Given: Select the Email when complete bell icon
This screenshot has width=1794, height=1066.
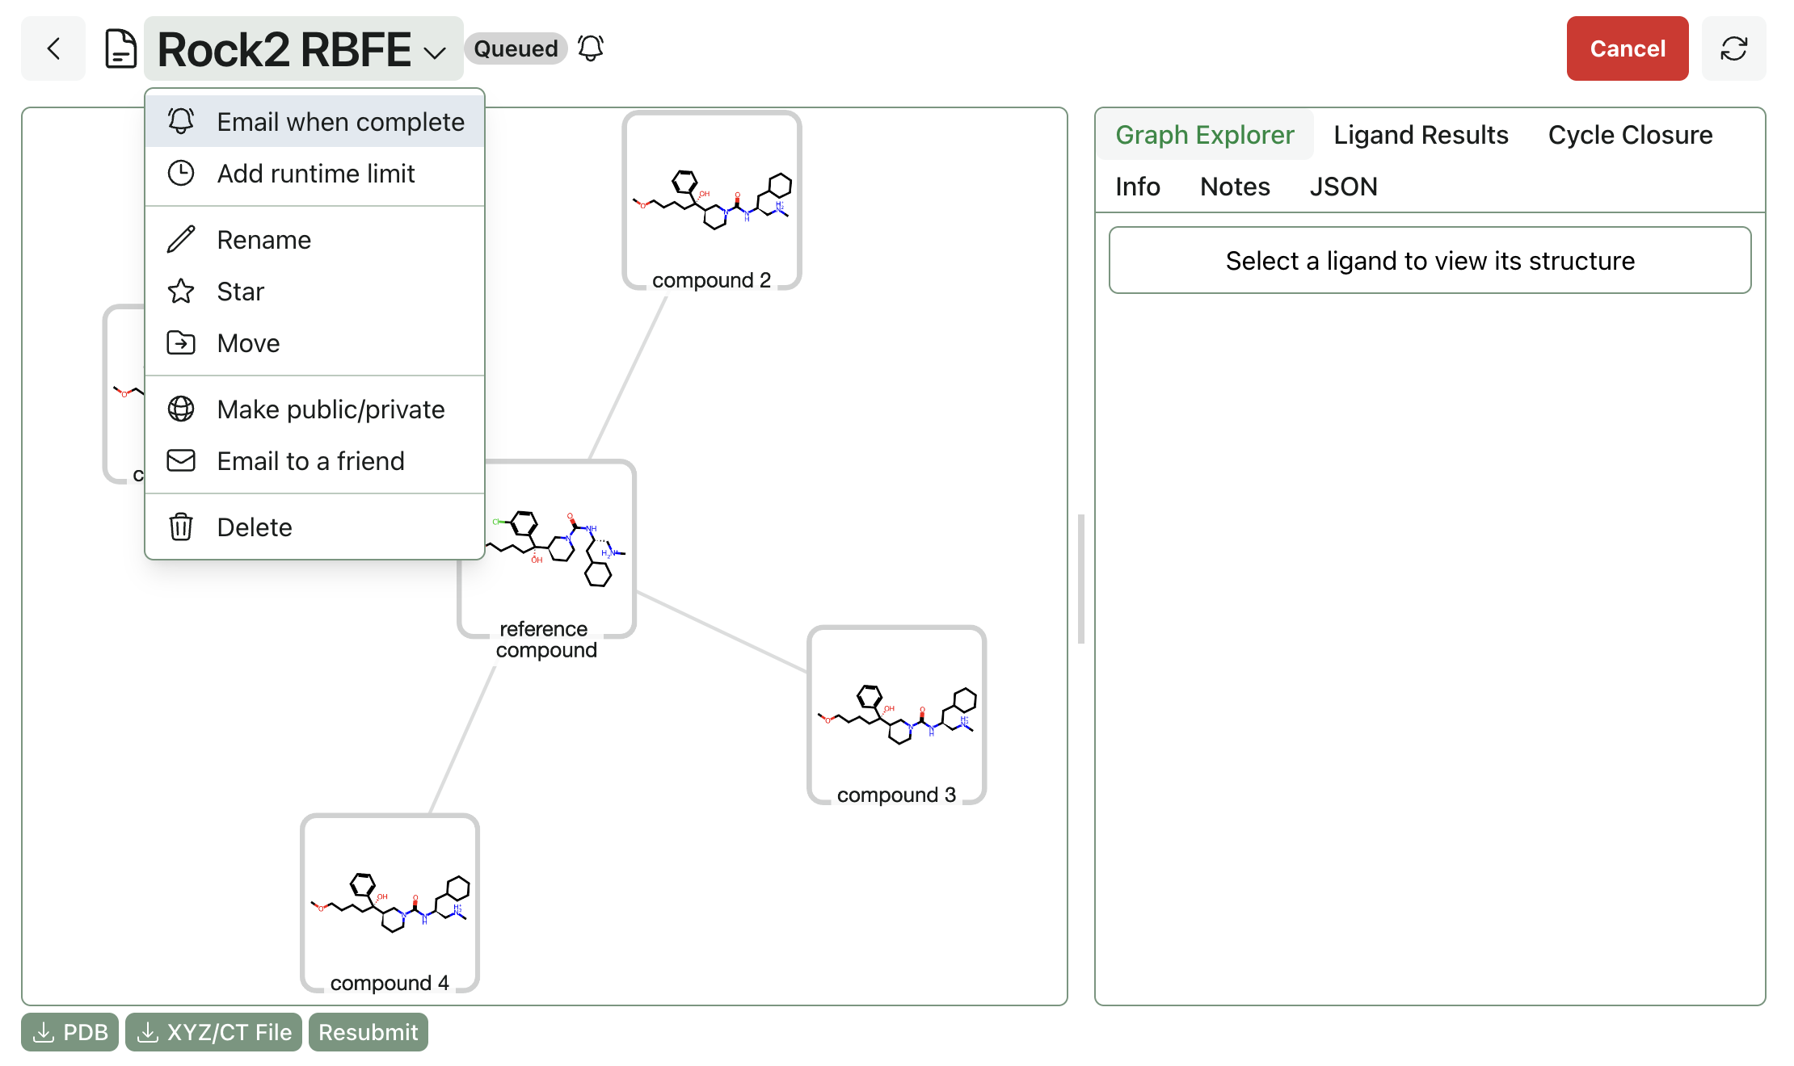Looking at the screenshot, I should (181, 120).
